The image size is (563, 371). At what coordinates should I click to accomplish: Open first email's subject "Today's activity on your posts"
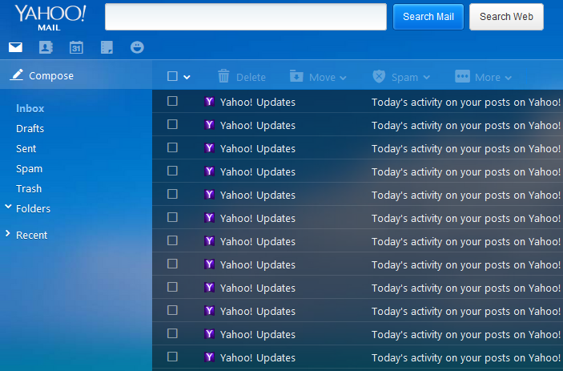(x=466, y=103)
